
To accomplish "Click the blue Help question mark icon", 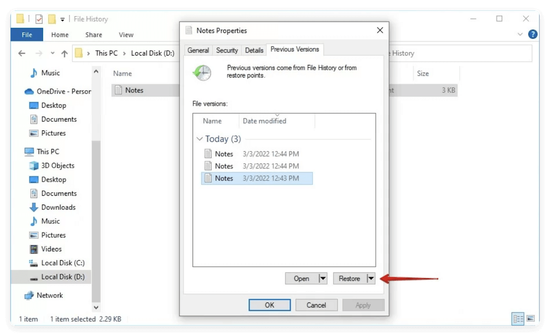I will pos(532,34).
